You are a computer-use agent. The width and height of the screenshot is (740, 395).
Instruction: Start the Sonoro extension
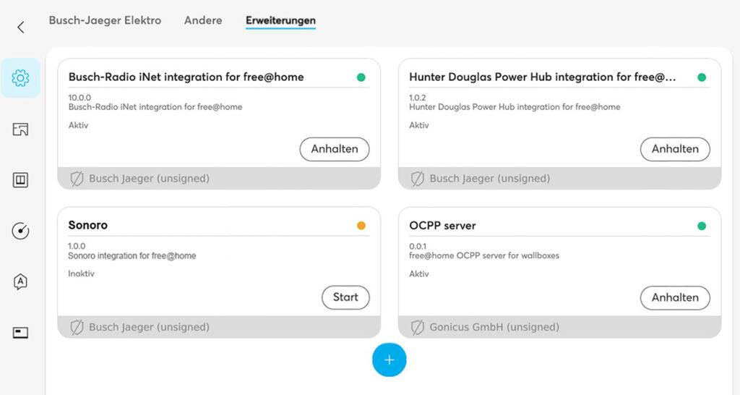click(345, 297)
